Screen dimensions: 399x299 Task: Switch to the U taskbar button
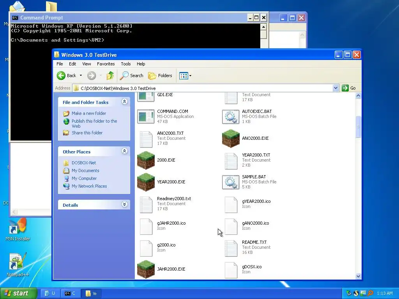(x=50, y=293)
